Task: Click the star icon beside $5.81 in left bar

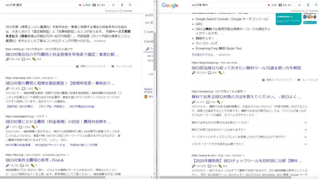Action: tap(108, 5)
